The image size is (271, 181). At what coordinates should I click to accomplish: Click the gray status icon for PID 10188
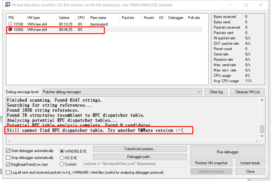[x=10, y=24]
